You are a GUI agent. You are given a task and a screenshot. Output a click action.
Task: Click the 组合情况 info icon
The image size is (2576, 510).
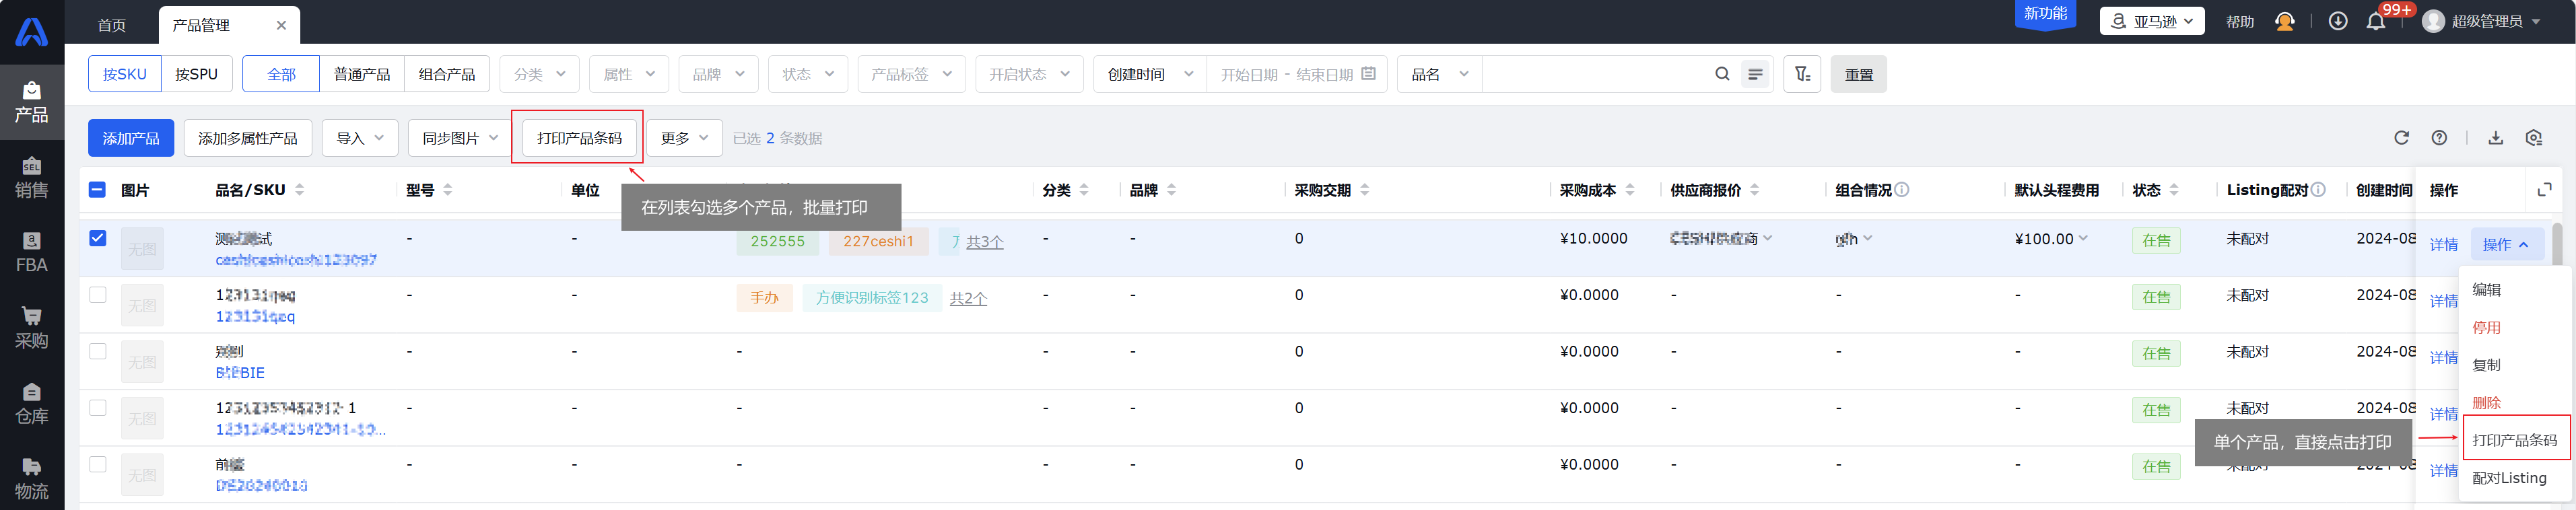(x=1902, y=189)
